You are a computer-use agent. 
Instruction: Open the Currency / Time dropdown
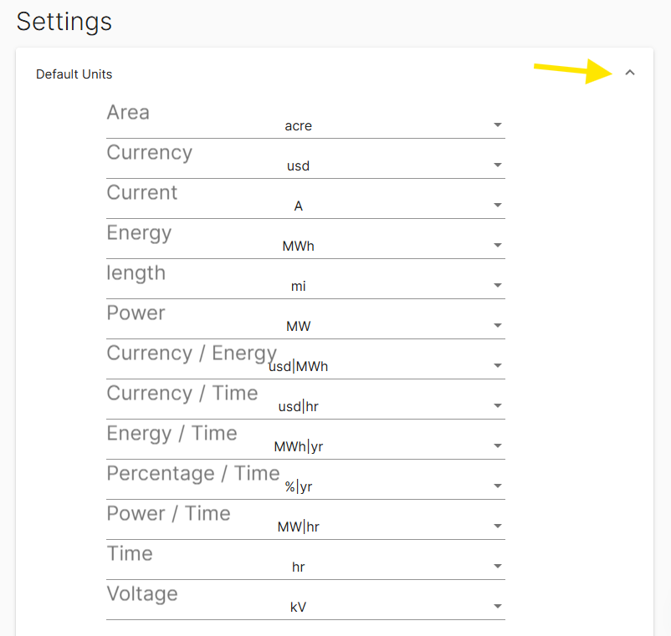[497, 405]
